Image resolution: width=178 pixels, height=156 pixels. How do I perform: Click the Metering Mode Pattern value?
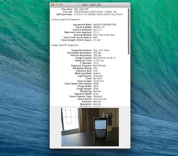point(97,73)
